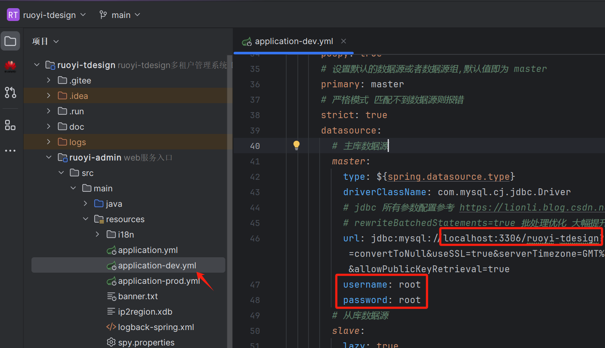
Task: Click the datasource: key
Action: (x=351, y=131)
